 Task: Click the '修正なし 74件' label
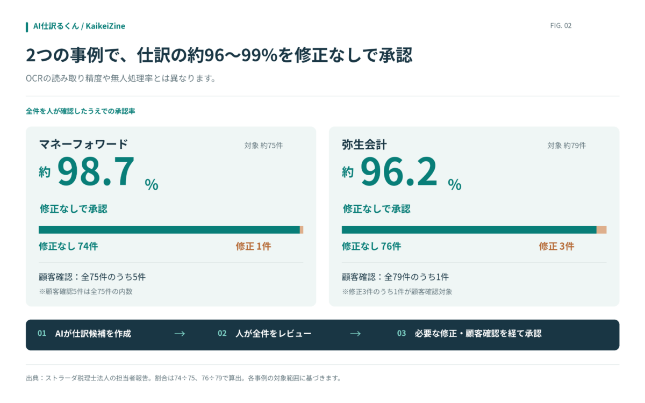[x=68, y=246]
